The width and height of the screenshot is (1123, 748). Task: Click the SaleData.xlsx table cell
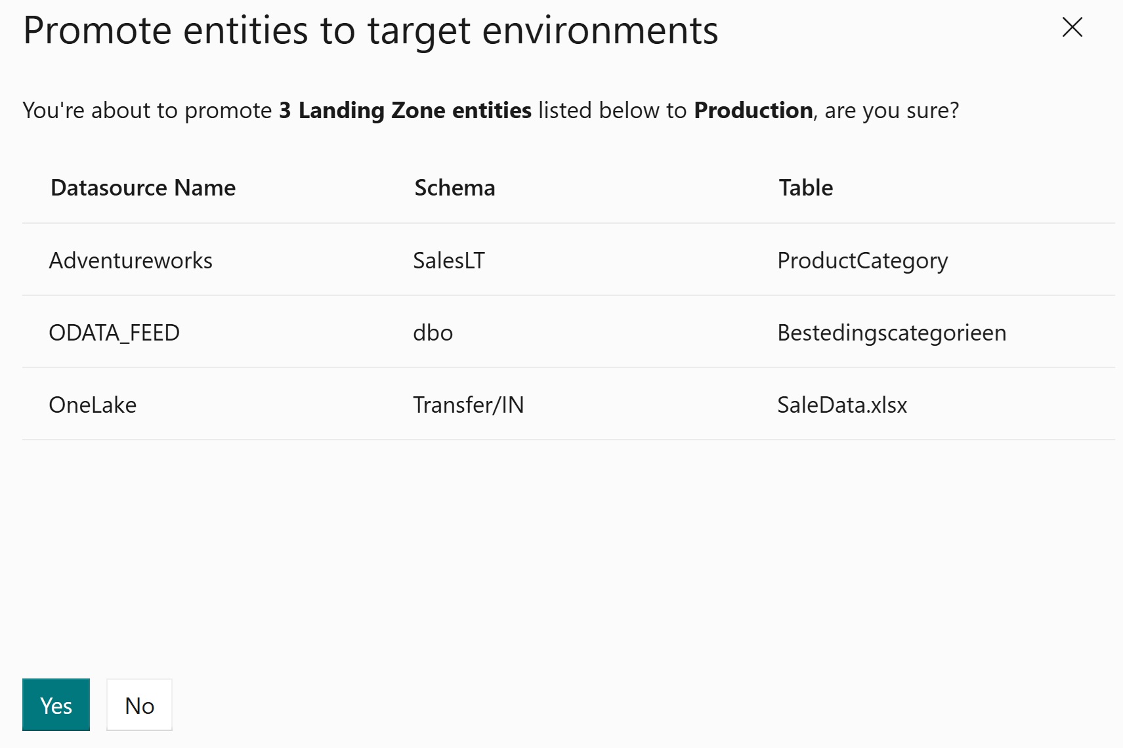click(x=841, y=405)
